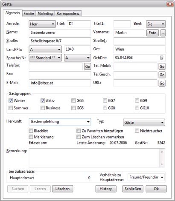This screenshot has height=201, width=175.
Task: Click the empty Telefon field
Action: pyautogui.click(x=56, y=66)
